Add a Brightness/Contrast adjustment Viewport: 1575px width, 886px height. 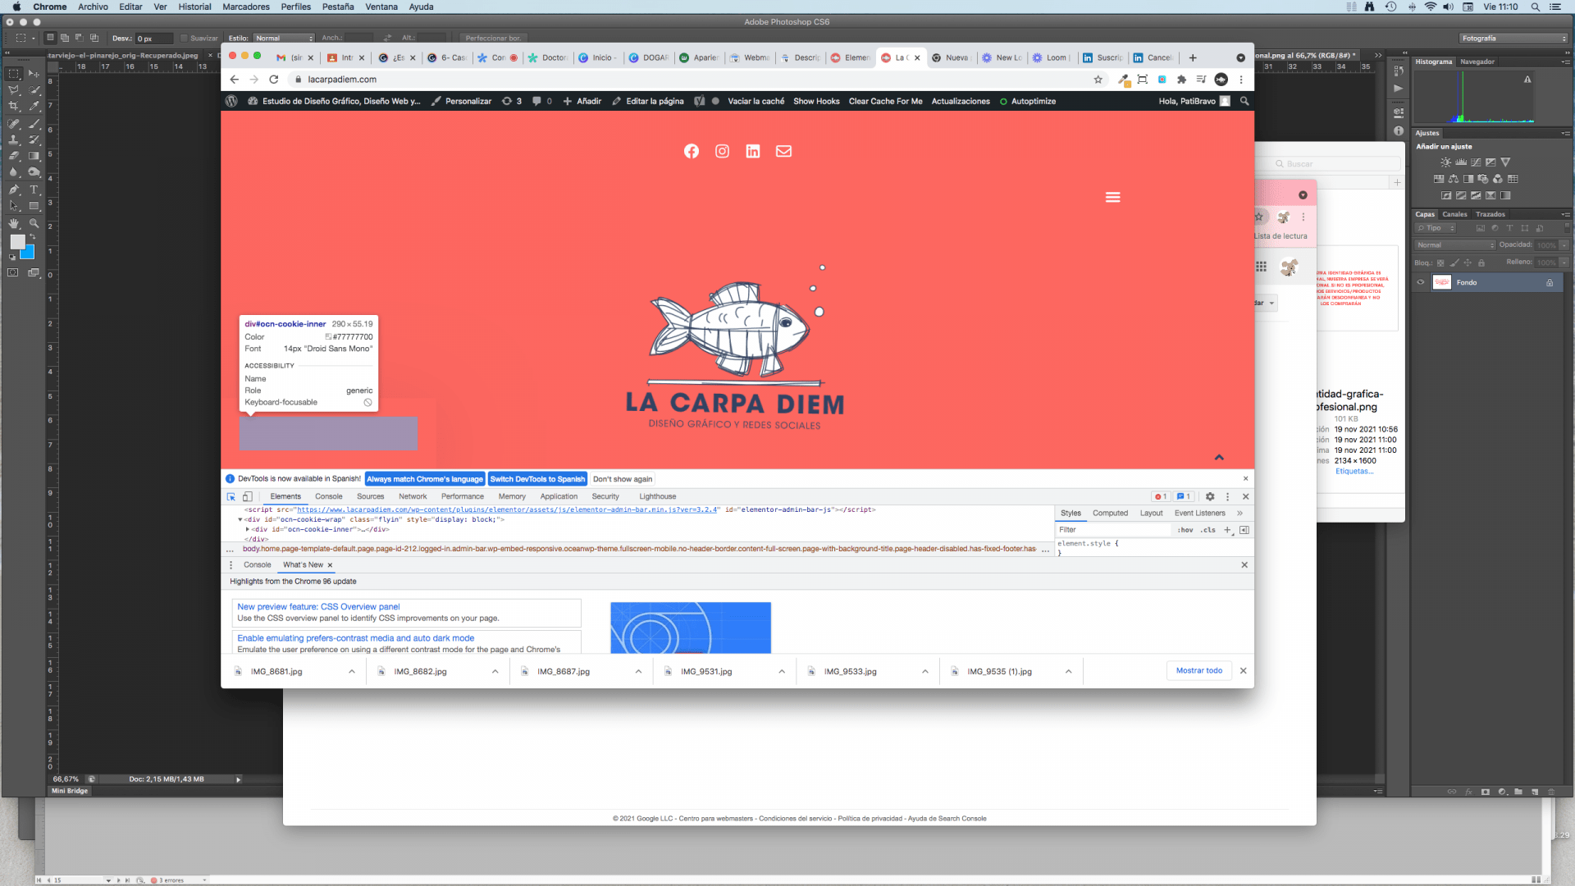1445,162
